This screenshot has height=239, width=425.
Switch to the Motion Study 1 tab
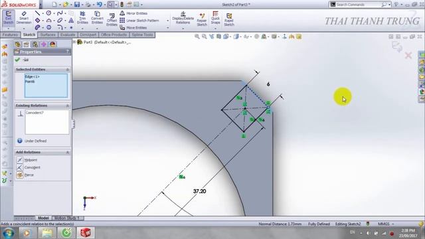tap(67, 218)
